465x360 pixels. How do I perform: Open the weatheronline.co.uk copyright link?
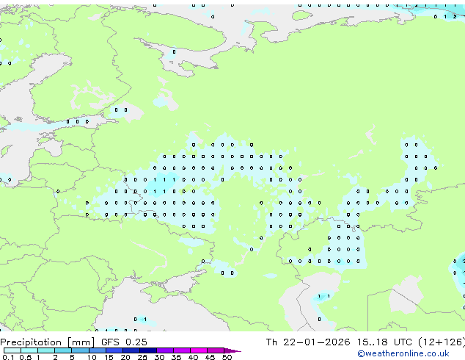(x=403, y=353)
